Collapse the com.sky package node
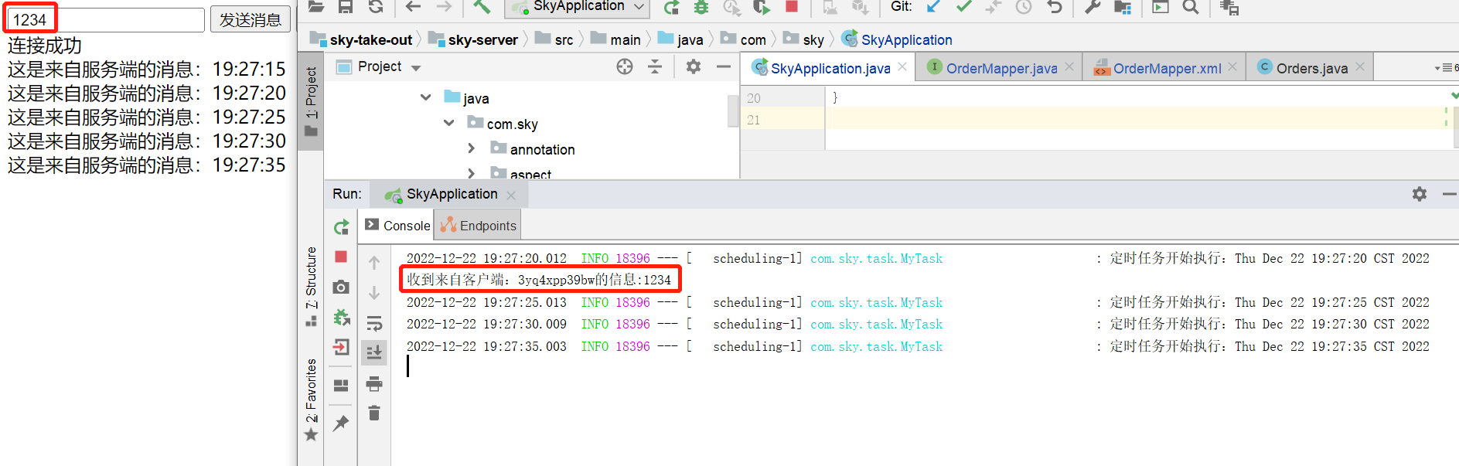 [448, 123]
